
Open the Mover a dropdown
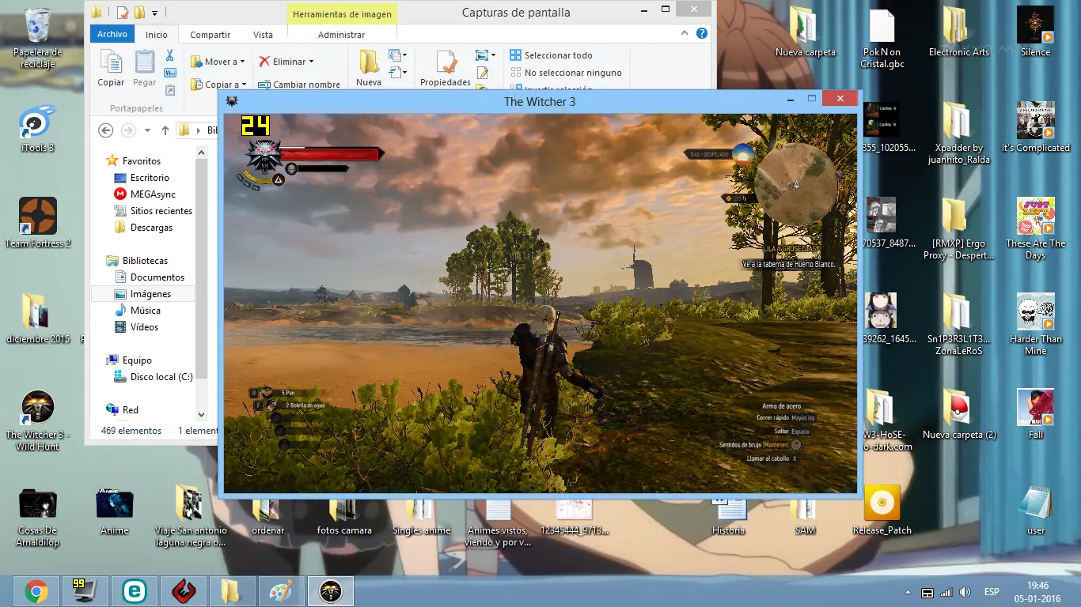(x=218, y=62)
